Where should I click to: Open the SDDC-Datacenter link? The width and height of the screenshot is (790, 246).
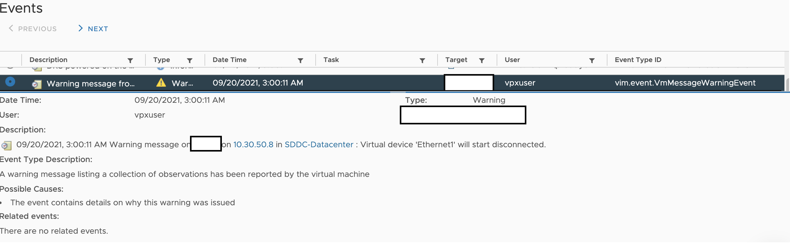tap(319, 144)
